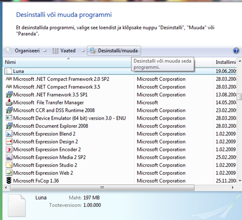Click the horizontal scrollbar left arrow
Image resolution: width=242 pixels, height=220 pixels.
[x=6, y=187]
